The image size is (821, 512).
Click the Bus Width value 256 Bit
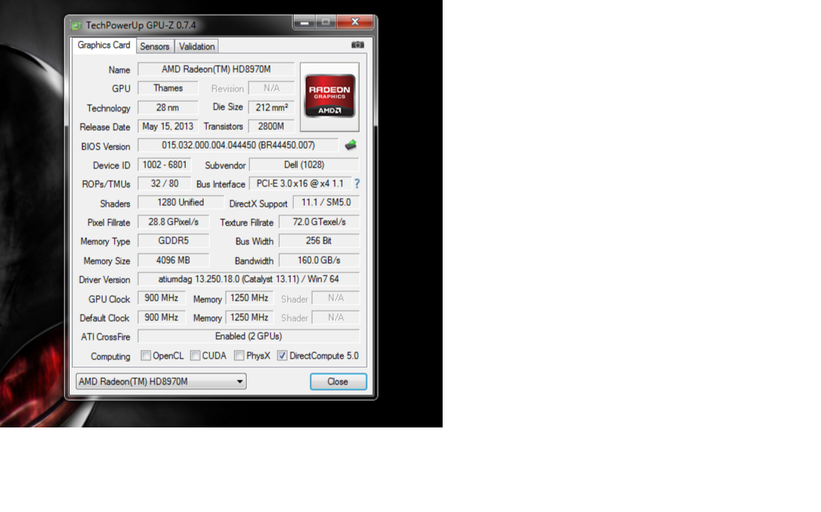click(x=320, y=240)
